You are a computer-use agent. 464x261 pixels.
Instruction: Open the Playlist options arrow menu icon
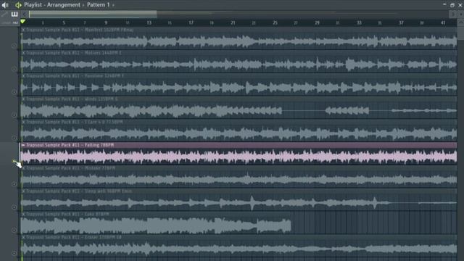18,5
